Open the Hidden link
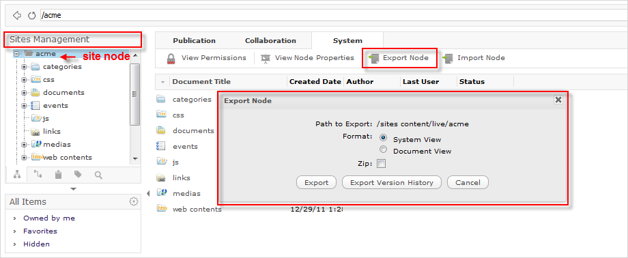 (36, 244)
